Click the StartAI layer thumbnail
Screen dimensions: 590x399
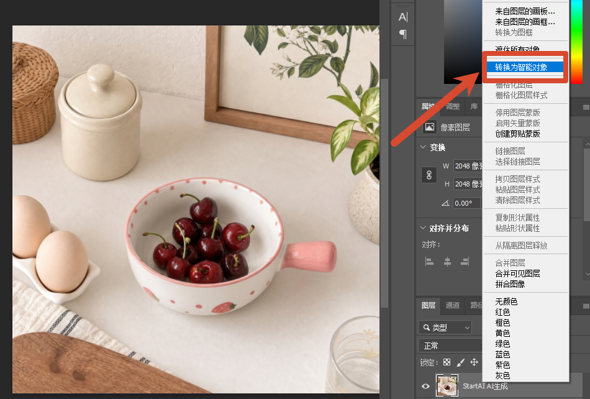pyautogui.click(x=447, y=385)
